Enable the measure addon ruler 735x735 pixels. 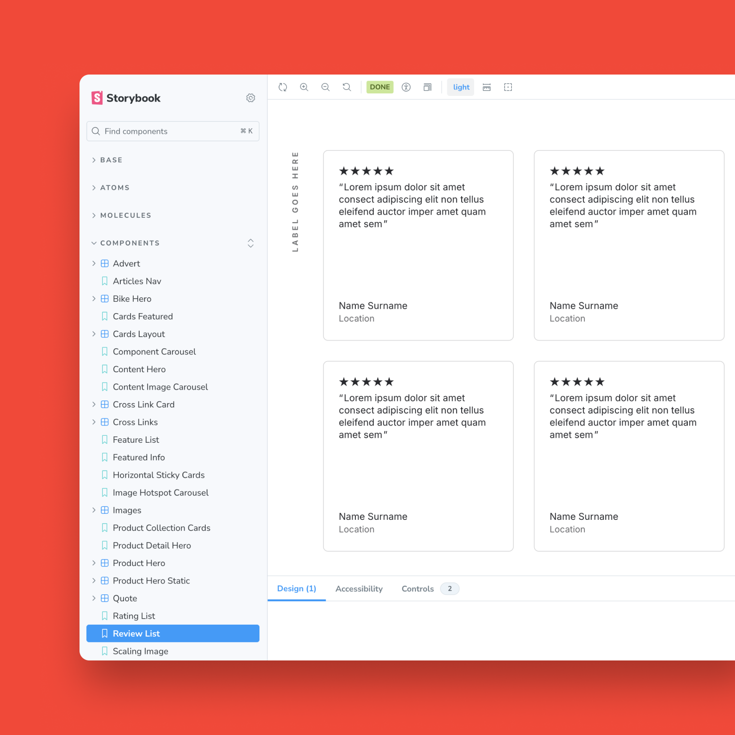[x=487, y=87]
